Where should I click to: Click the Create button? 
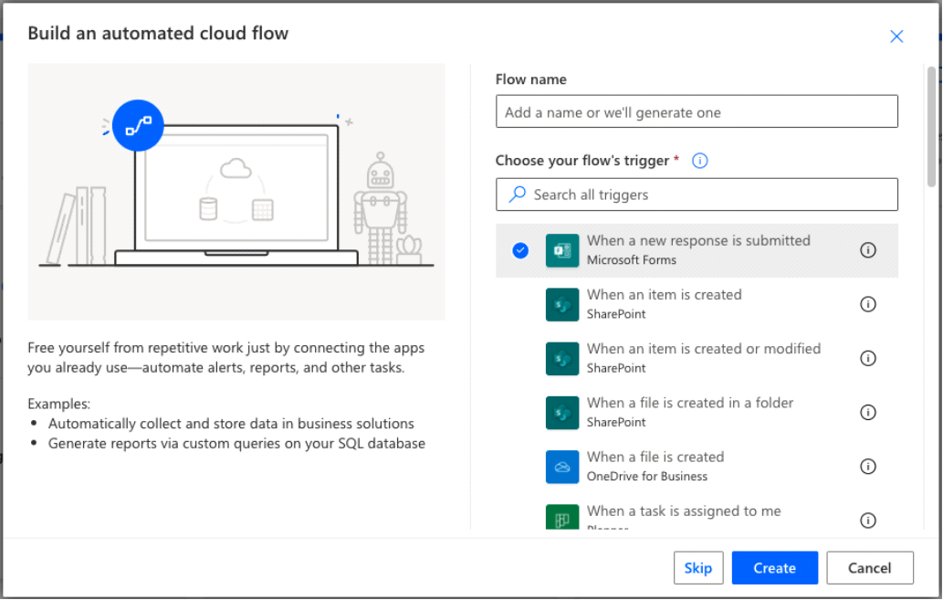click(774, 568)
